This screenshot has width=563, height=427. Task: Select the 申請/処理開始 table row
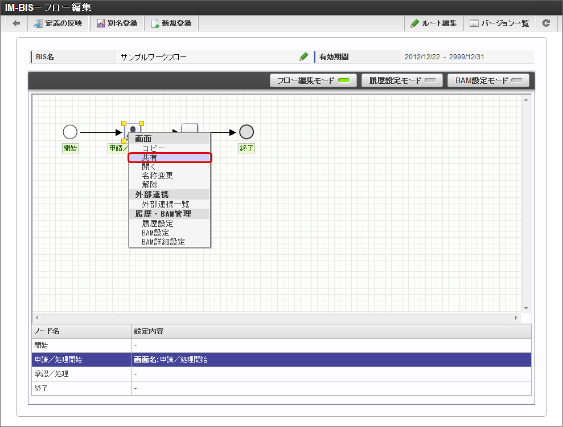281,360
